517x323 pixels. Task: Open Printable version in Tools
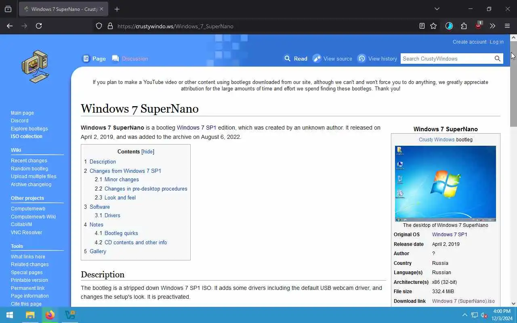(x=29, y=280)
